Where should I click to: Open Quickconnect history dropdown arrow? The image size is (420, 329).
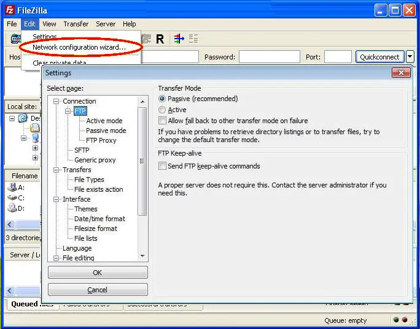coord(410,56)
